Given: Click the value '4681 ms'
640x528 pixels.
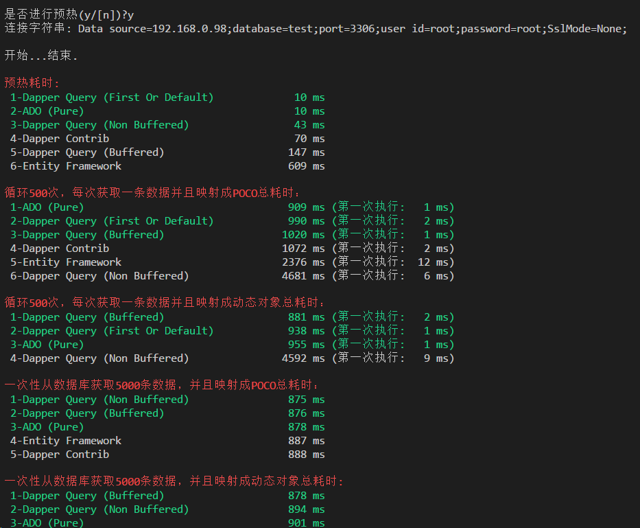Looking at the screenshot, I should 303,276.
